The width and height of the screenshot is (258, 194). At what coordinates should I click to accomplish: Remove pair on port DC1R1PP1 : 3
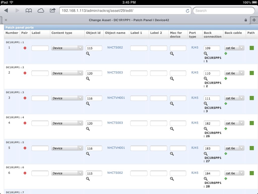click(25, 98)
